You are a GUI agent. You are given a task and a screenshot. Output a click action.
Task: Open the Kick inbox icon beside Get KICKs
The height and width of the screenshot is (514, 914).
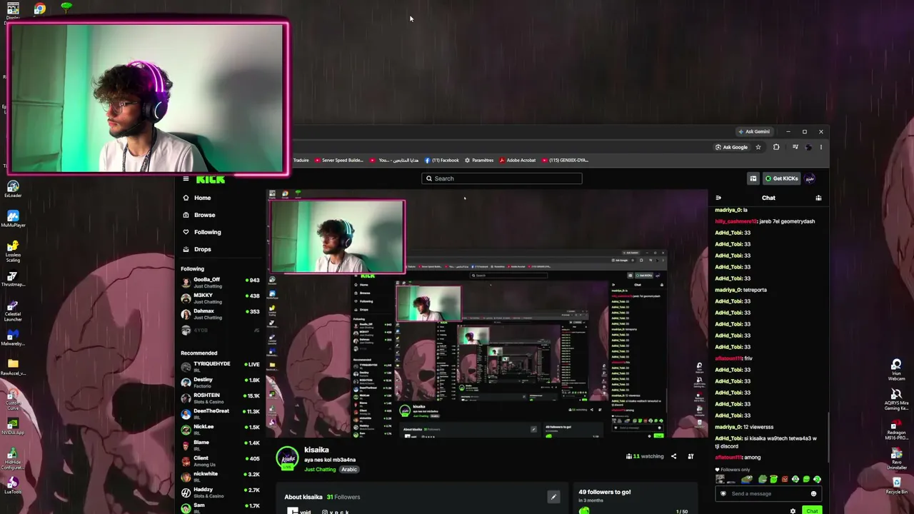(x=753, y=178)
